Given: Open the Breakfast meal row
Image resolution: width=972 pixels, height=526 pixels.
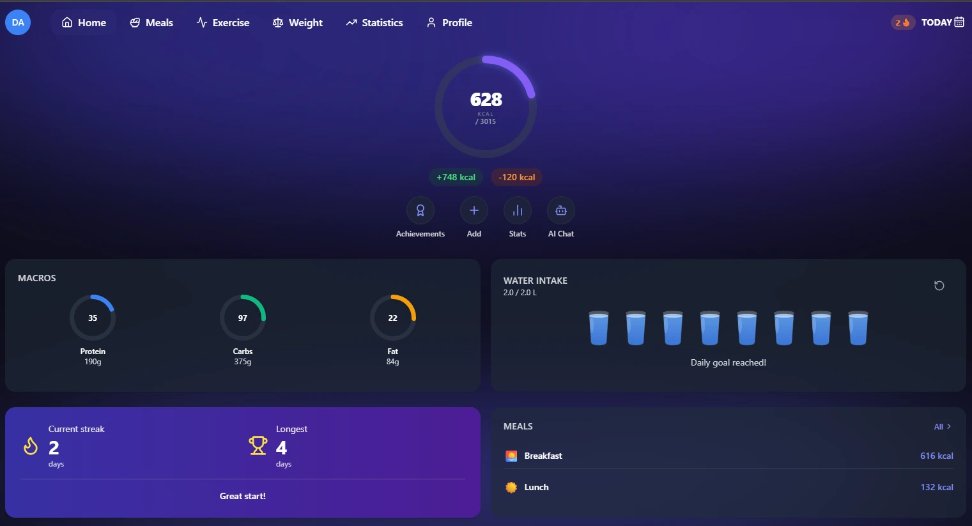Looking at the screenshot, I should (729, 456).
